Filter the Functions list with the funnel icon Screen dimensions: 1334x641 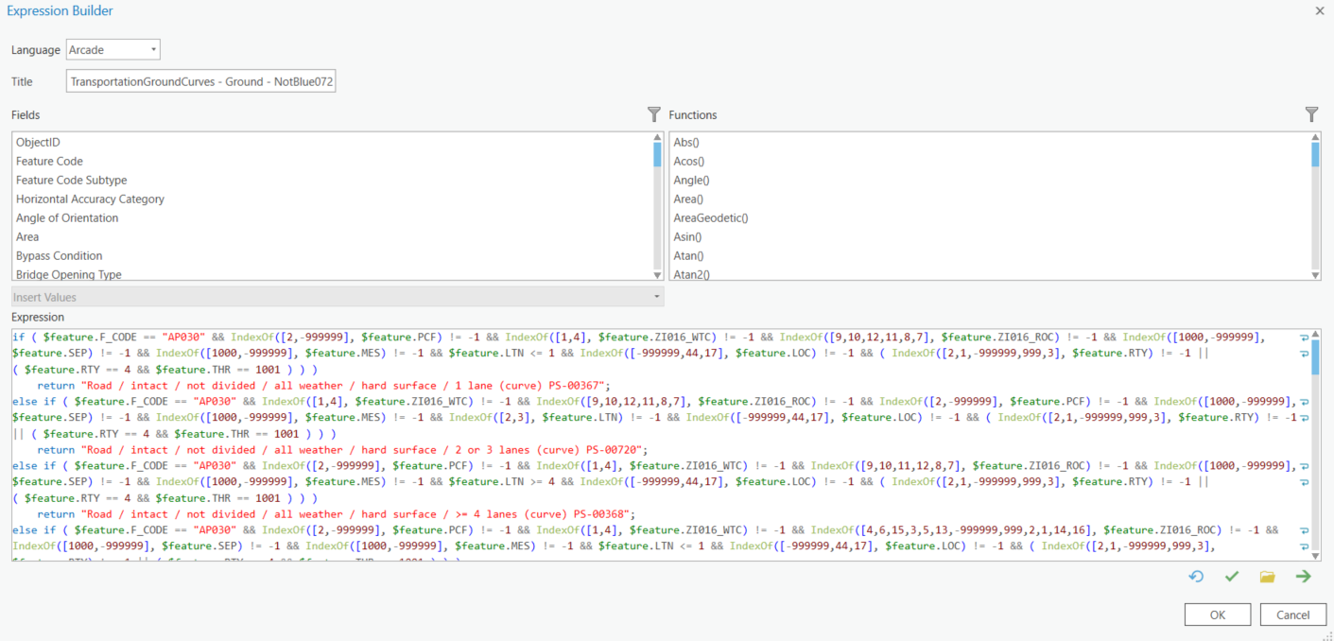click(1311, 114)
